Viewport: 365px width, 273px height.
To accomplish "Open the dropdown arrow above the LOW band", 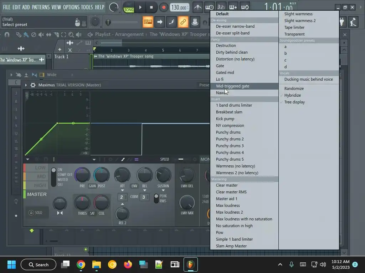I will click(x=27, y=160).
